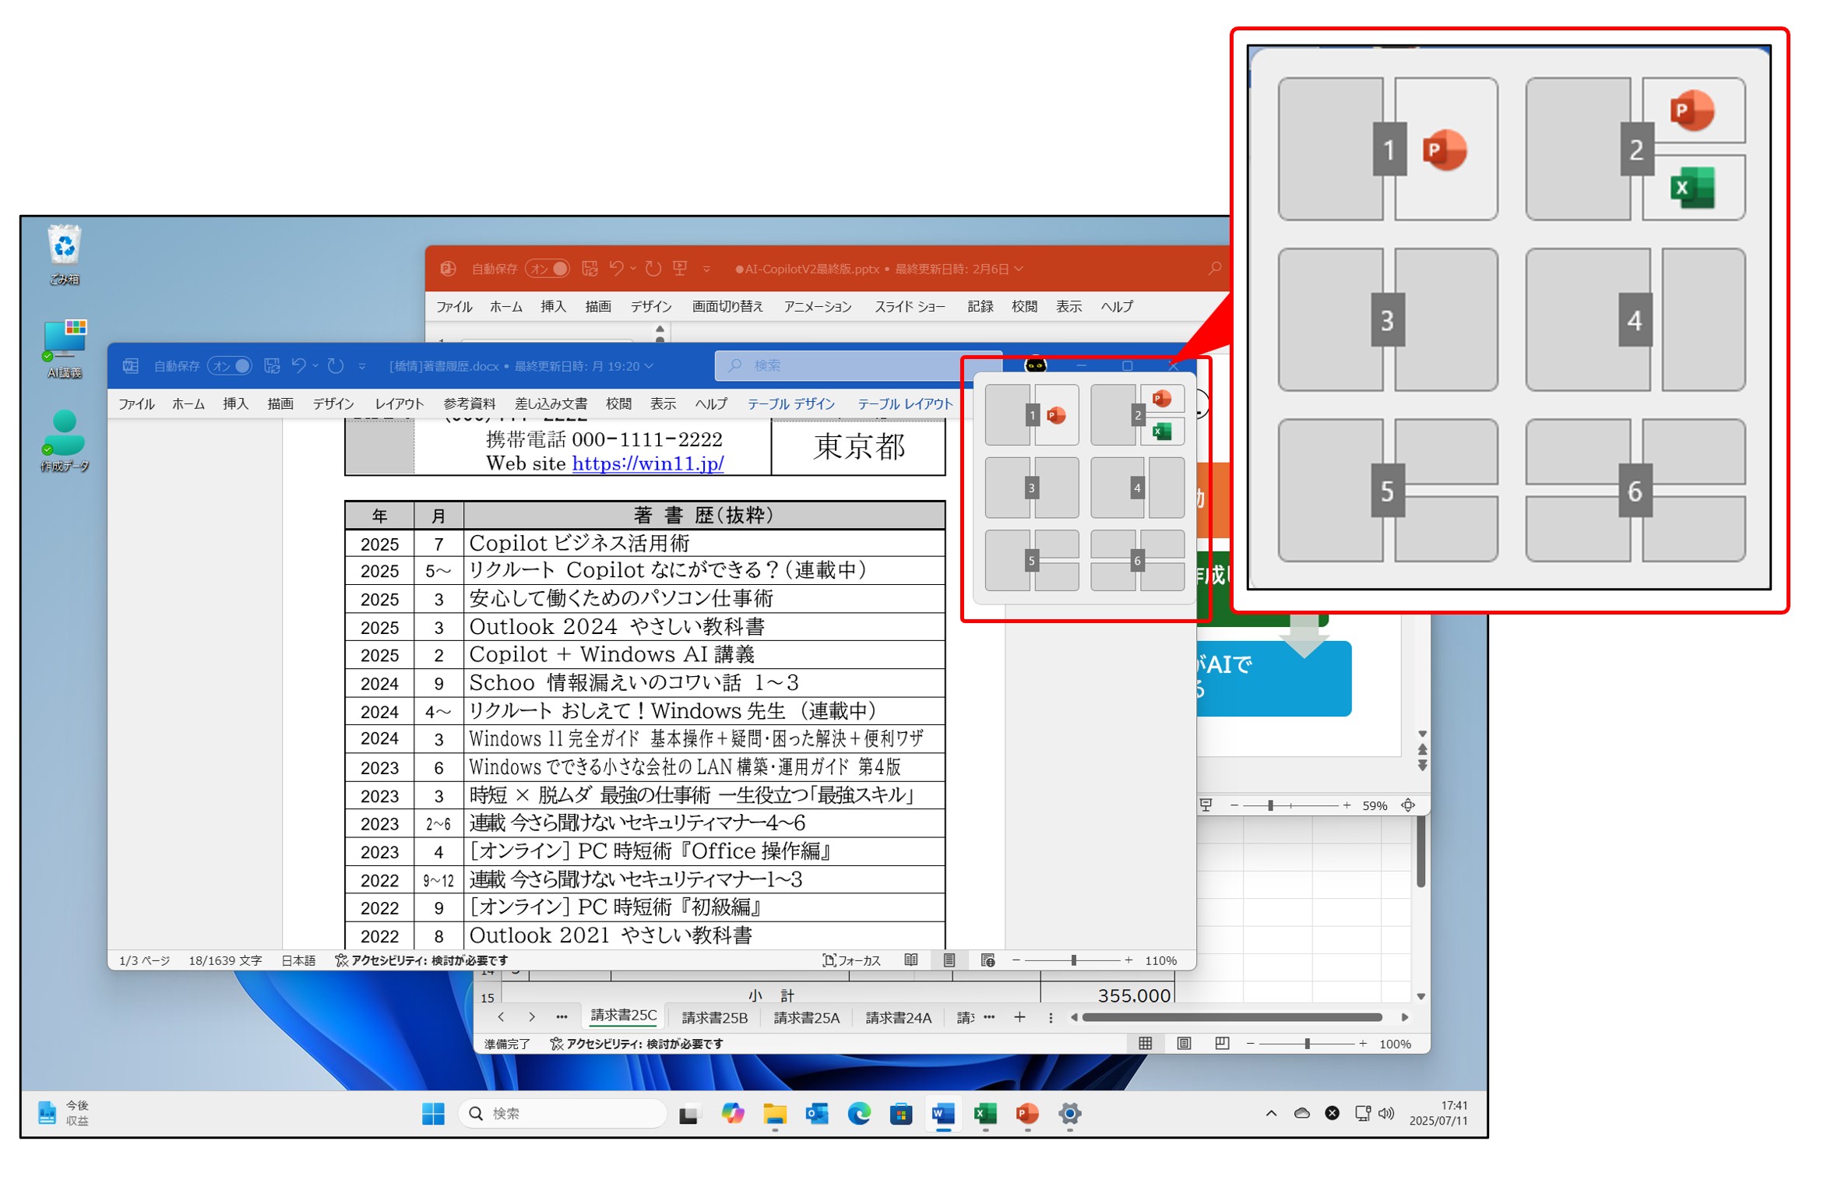Expand the Word document title dropdown
Viewport: 1827px width, 1187px height.
coord(649,366)
